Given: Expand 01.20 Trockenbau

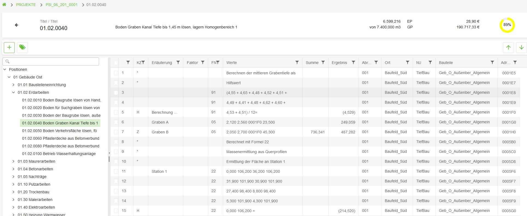Looking at the screenshot, I should pos(13,192).
